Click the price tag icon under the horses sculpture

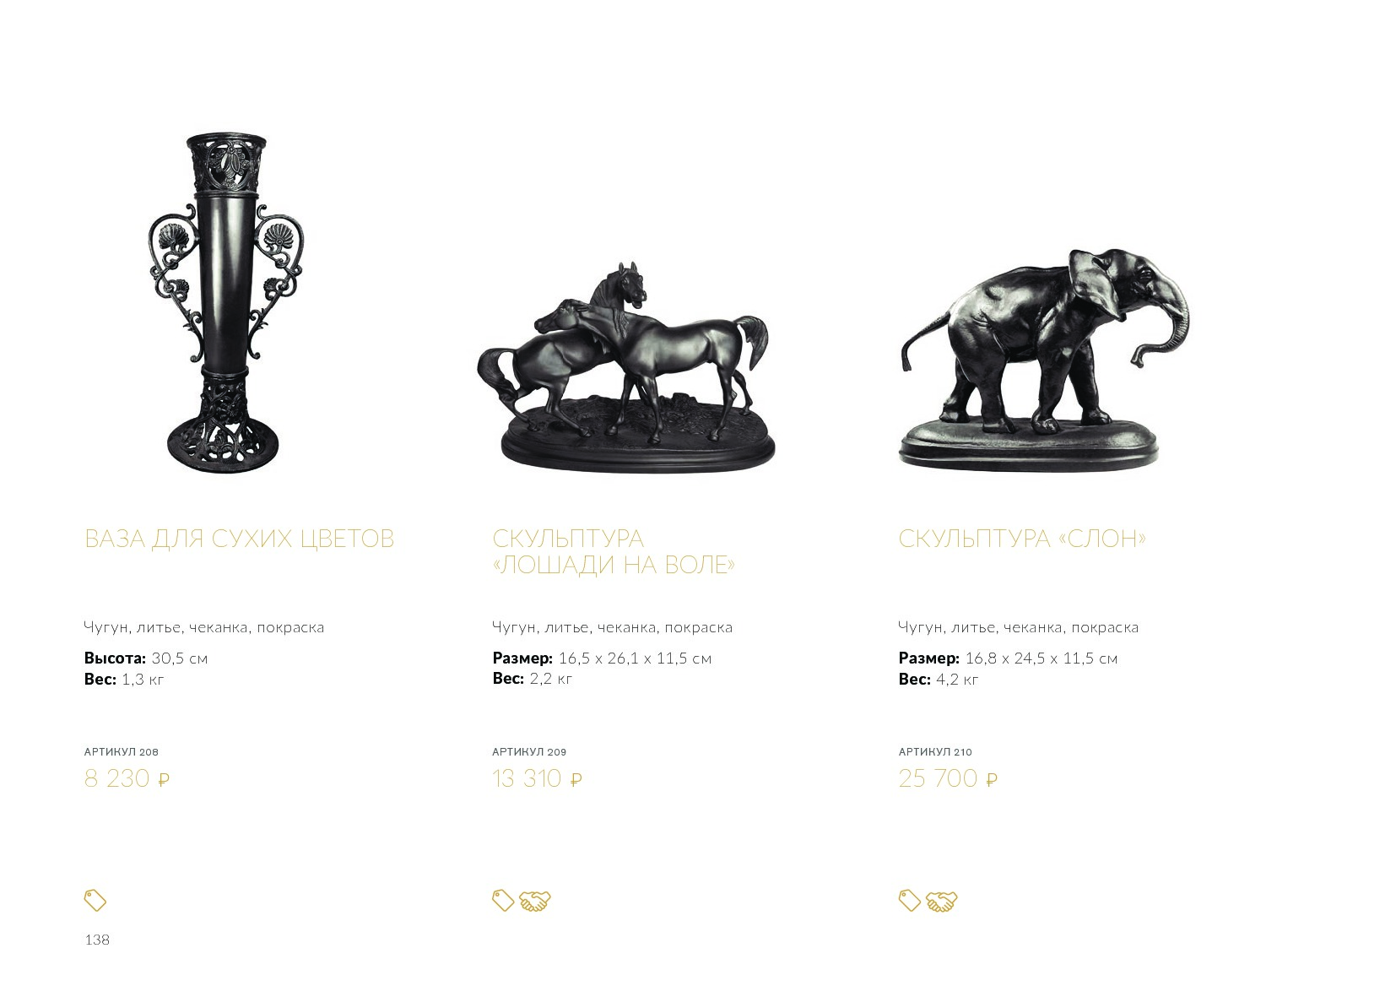tap(503, 901)
